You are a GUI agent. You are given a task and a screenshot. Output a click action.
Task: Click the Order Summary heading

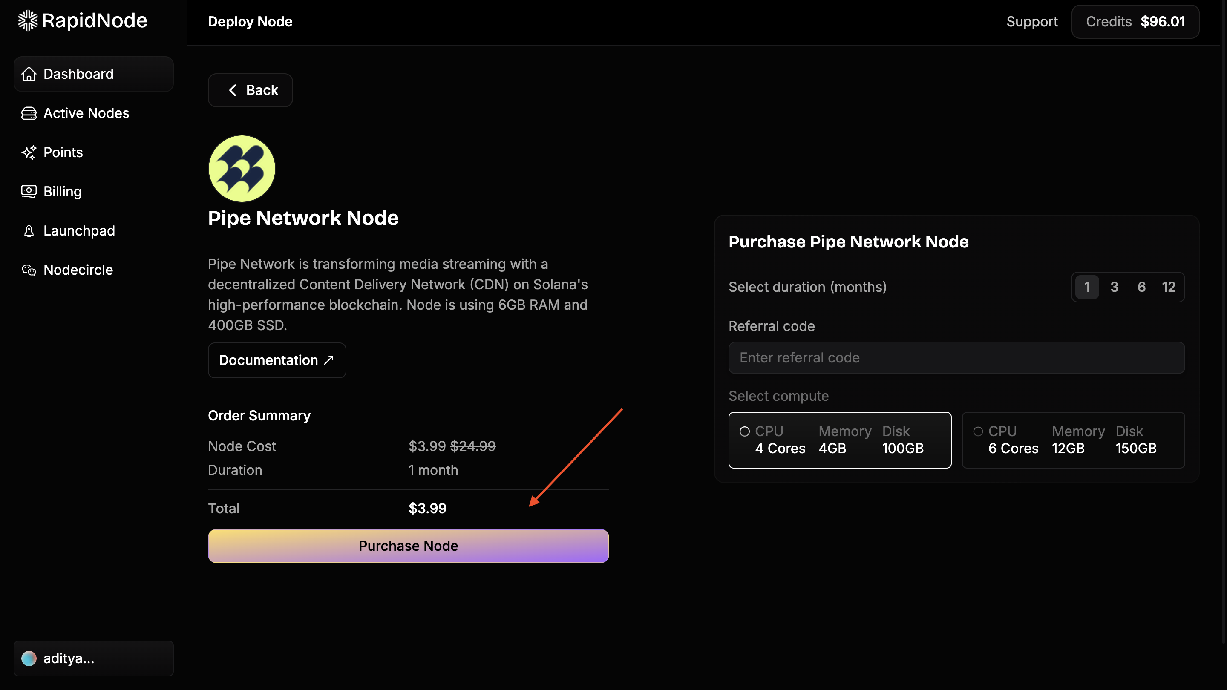(259, 416)
